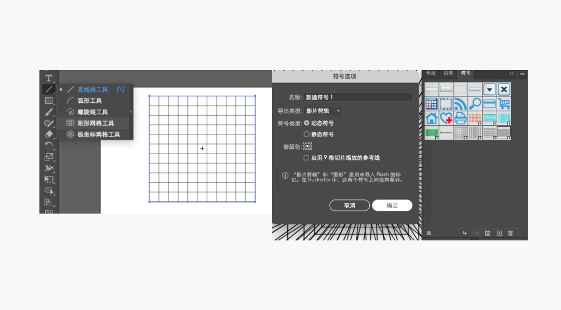Screen dimensions: 561x310
Task: Select the calendar symbol
Action: tap(432, 104)
